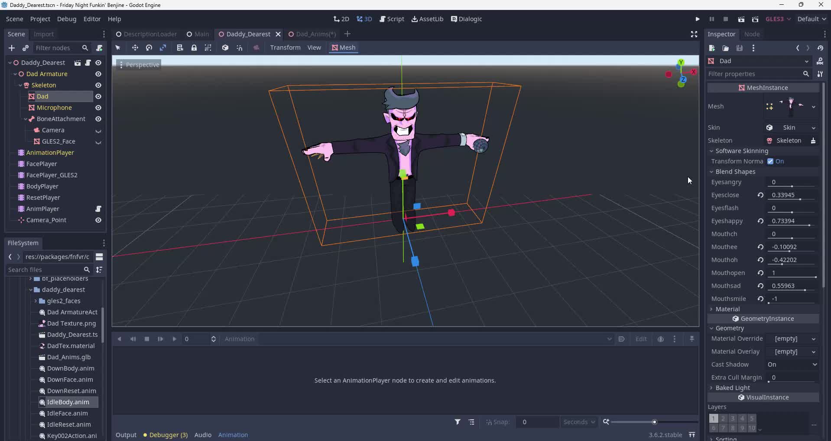The image size is (831, 441).
Task: Click the save resource icon in Inspector
Action: [x=740, y=48]
